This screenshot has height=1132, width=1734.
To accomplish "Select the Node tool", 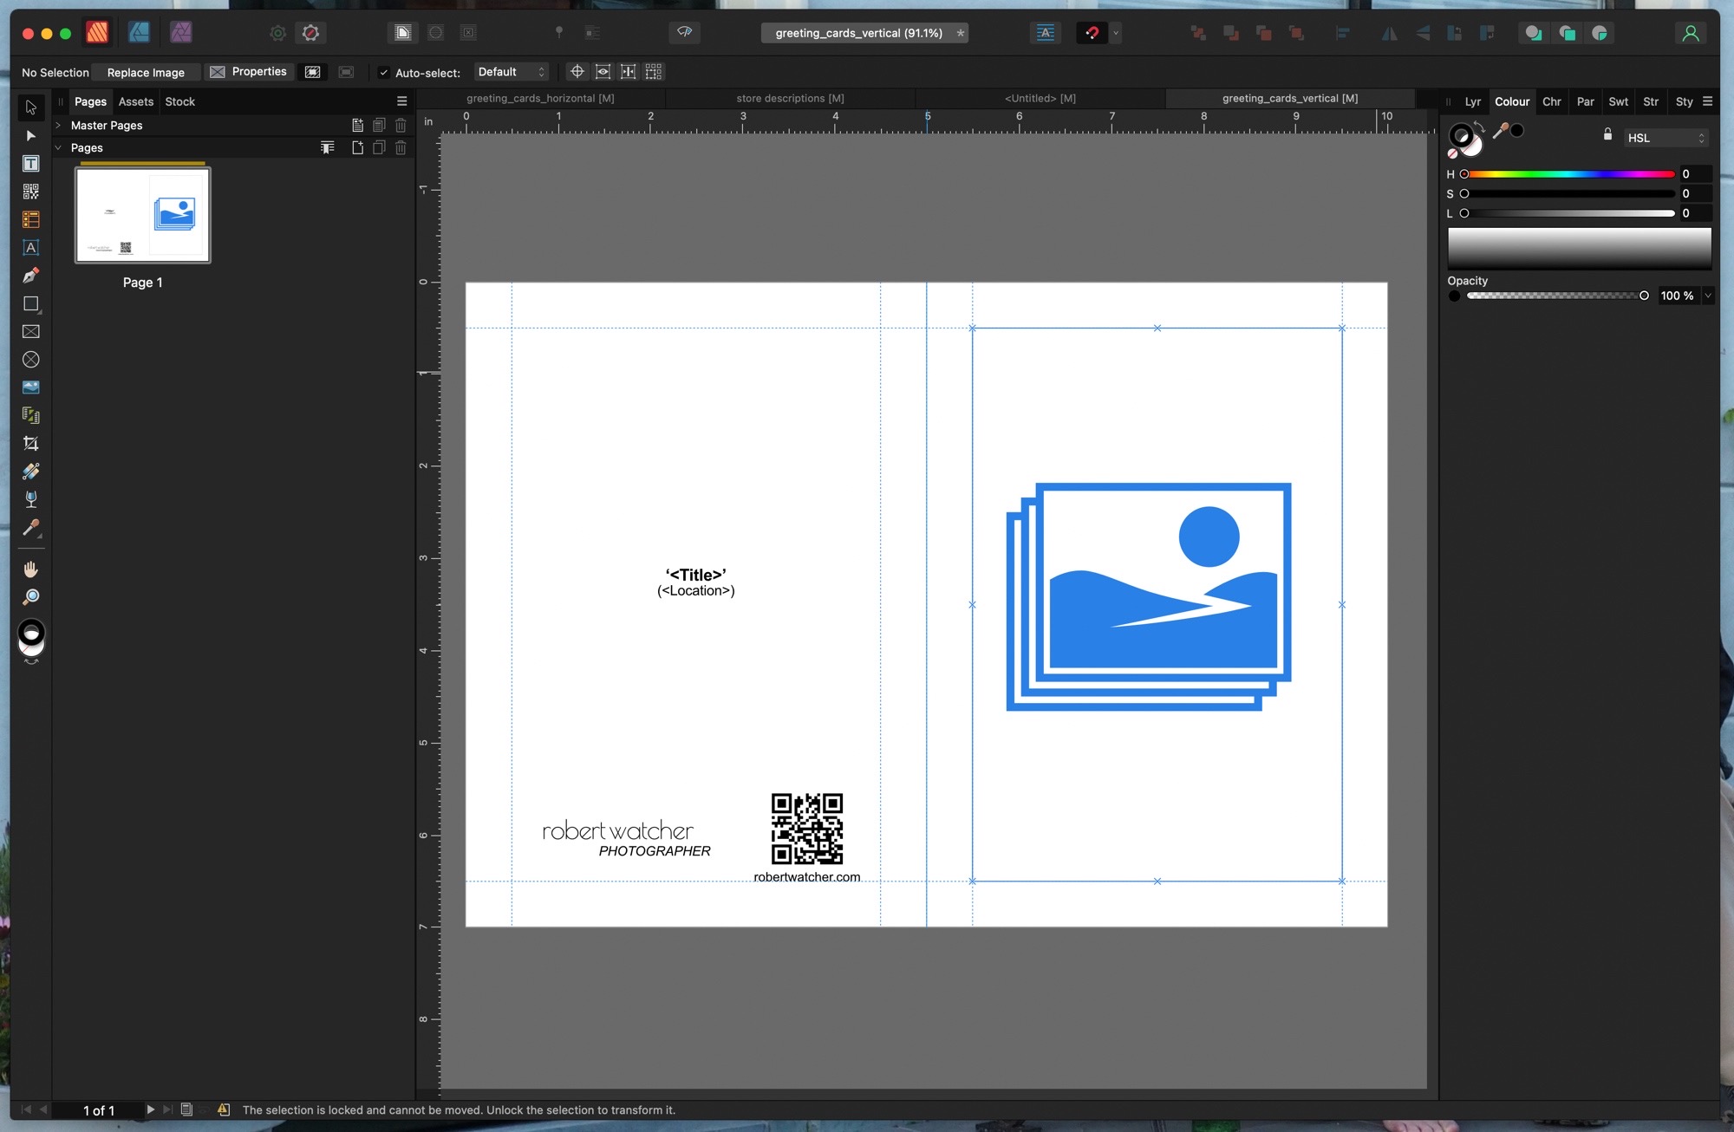I will (x=31, y=135).
